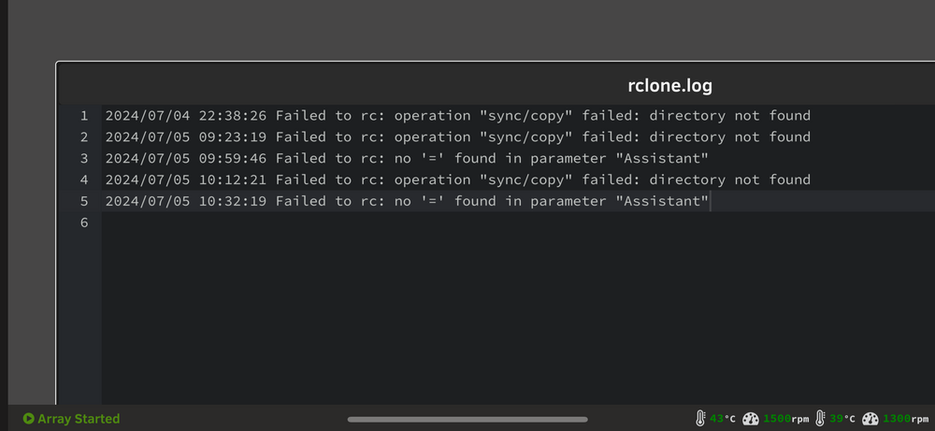This screenshot has height=431, width=935.
Task: Select line number 2 in the gutter
Action: pos(84,137)
